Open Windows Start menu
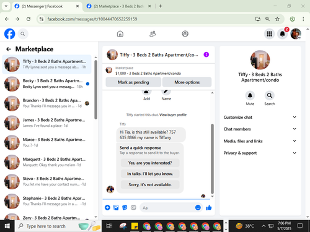This screenshot has height=232, width=310. click(7, 226)
